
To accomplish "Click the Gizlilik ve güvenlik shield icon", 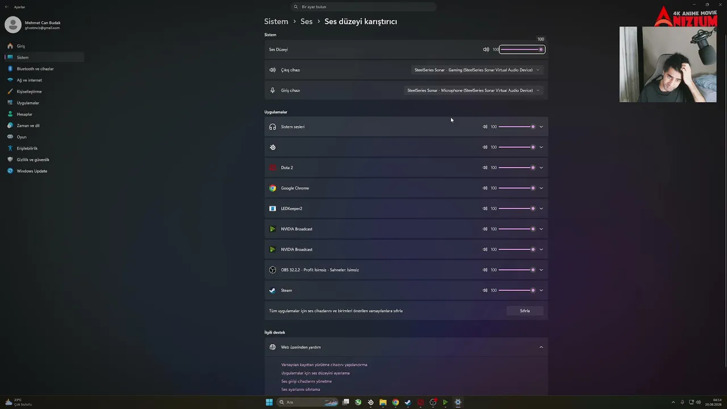I will tap(10, 160).
